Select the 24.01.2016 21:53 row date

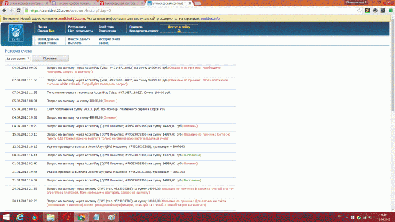pos(25,189)
